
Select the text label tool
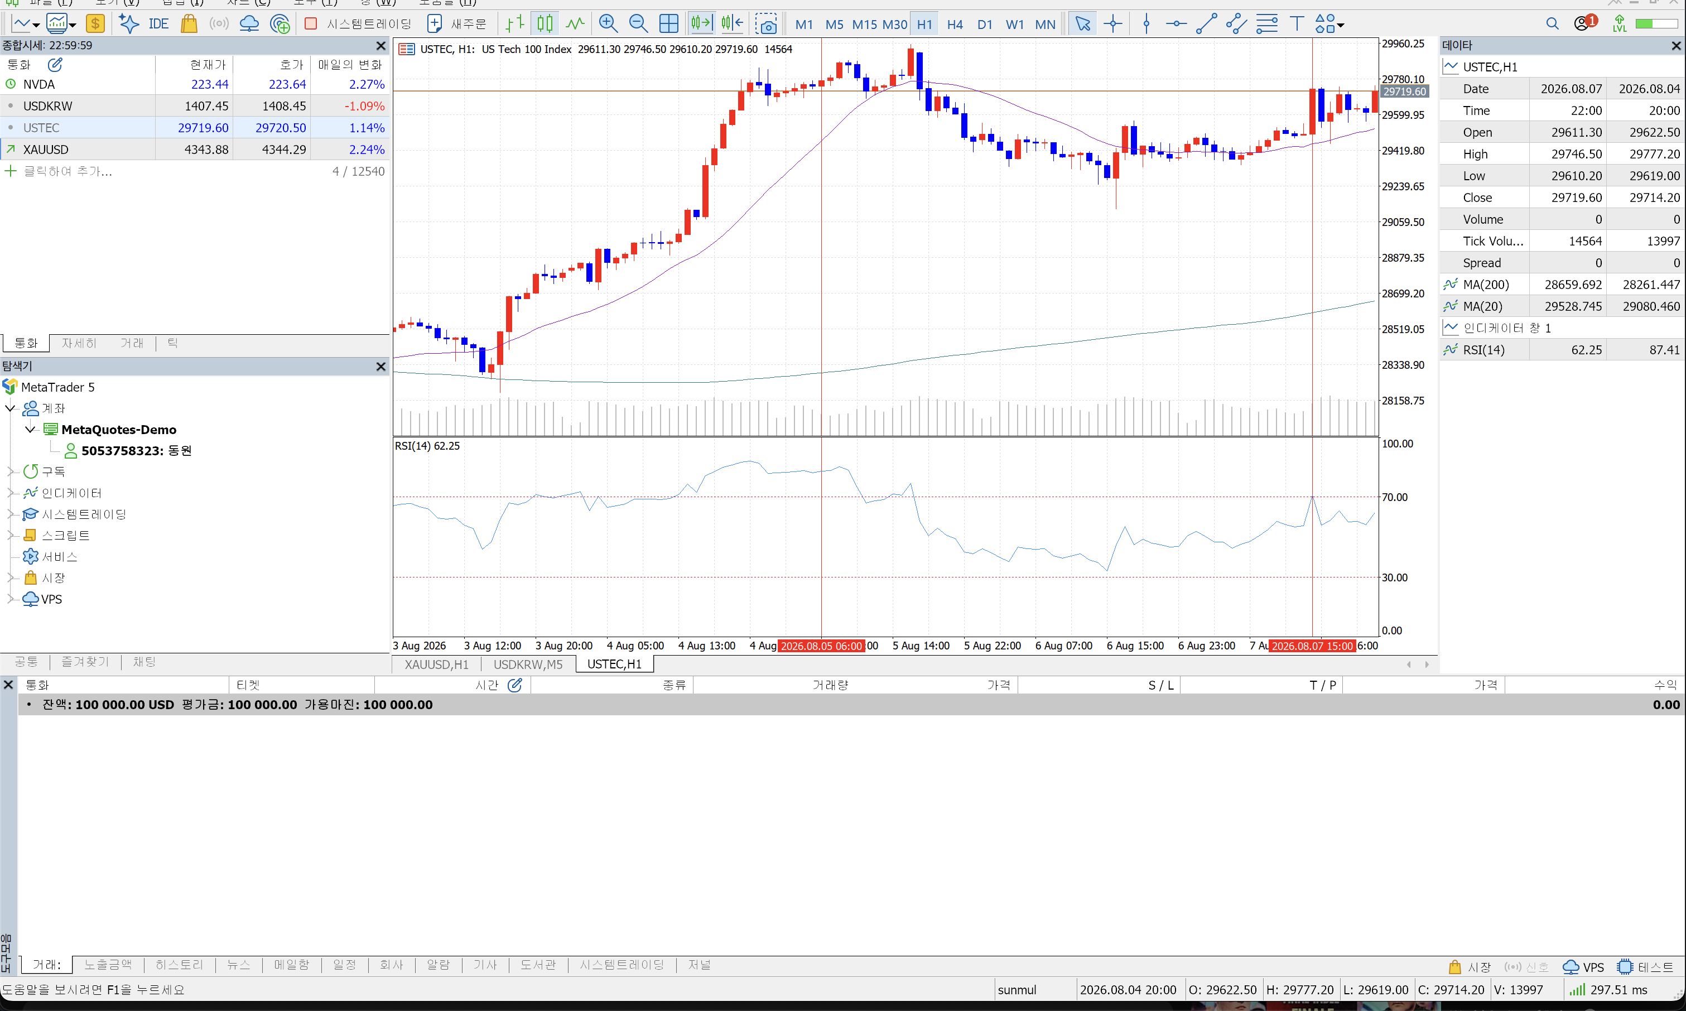[x=1297, y=24]
